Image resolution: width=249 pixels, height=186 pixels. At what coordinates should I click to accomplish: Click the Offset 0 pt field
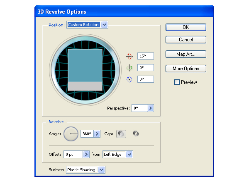(73, 154)
